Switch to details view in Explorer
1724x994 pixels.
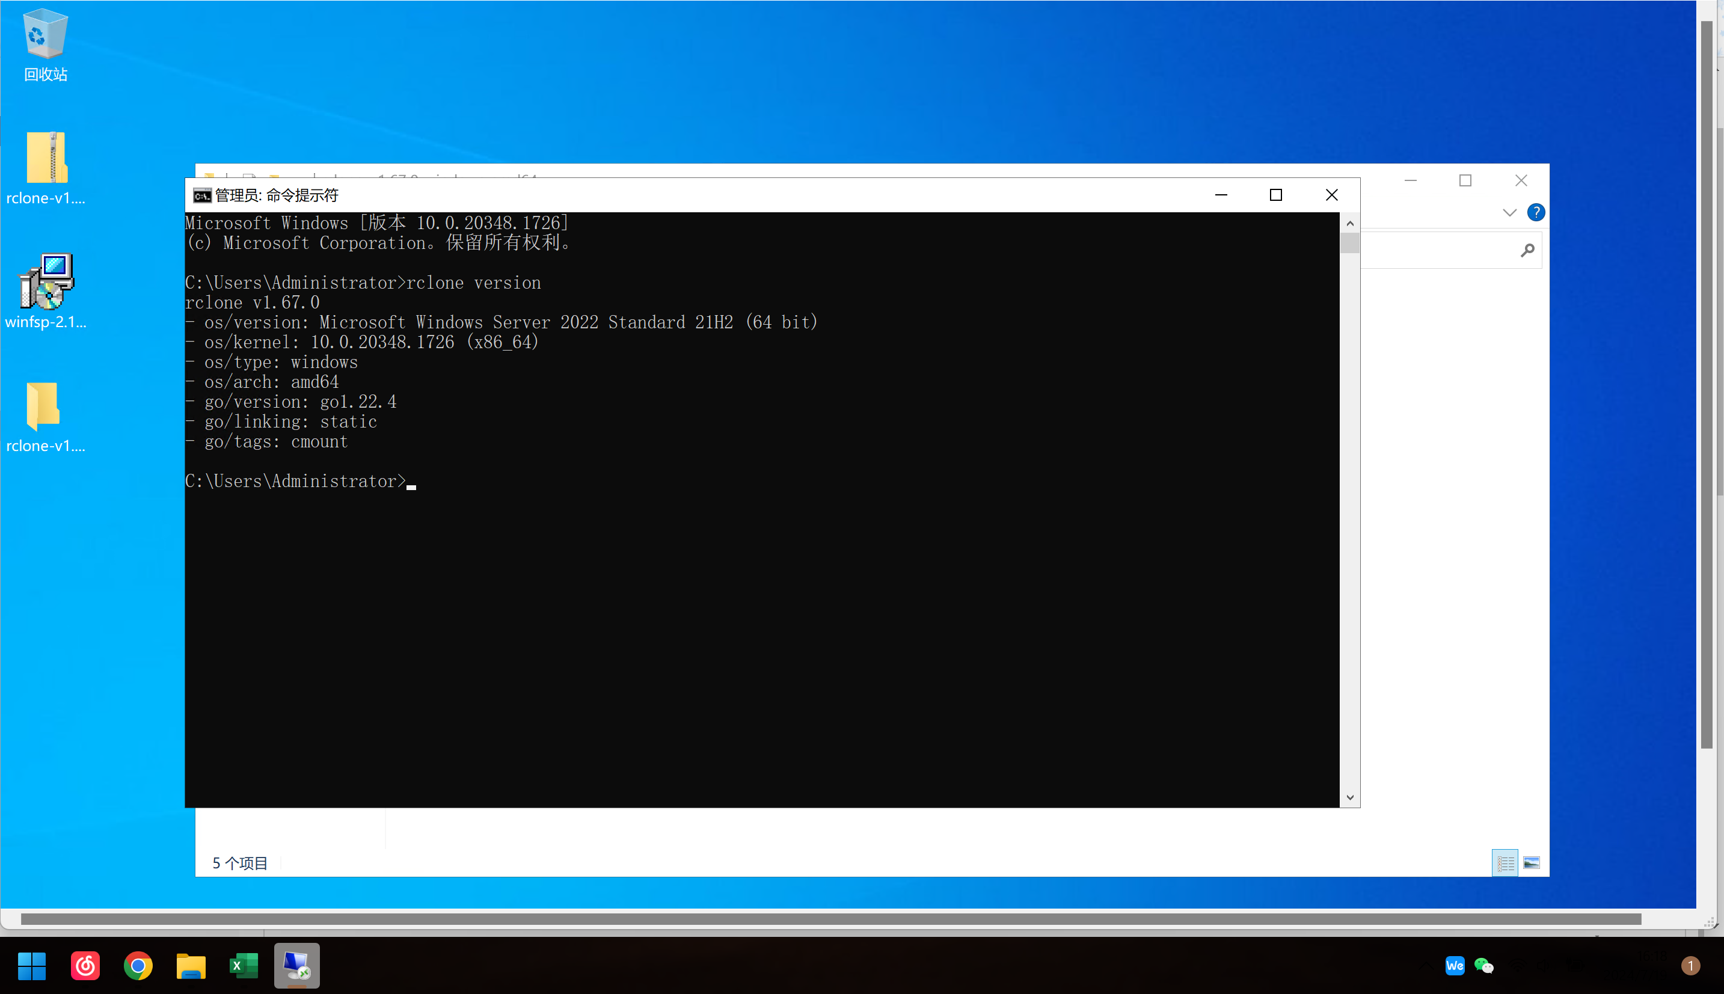pos(1505,863)
